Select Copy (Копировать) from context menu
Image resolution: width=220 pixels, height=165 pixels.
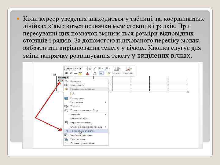[x=86, y=85]
